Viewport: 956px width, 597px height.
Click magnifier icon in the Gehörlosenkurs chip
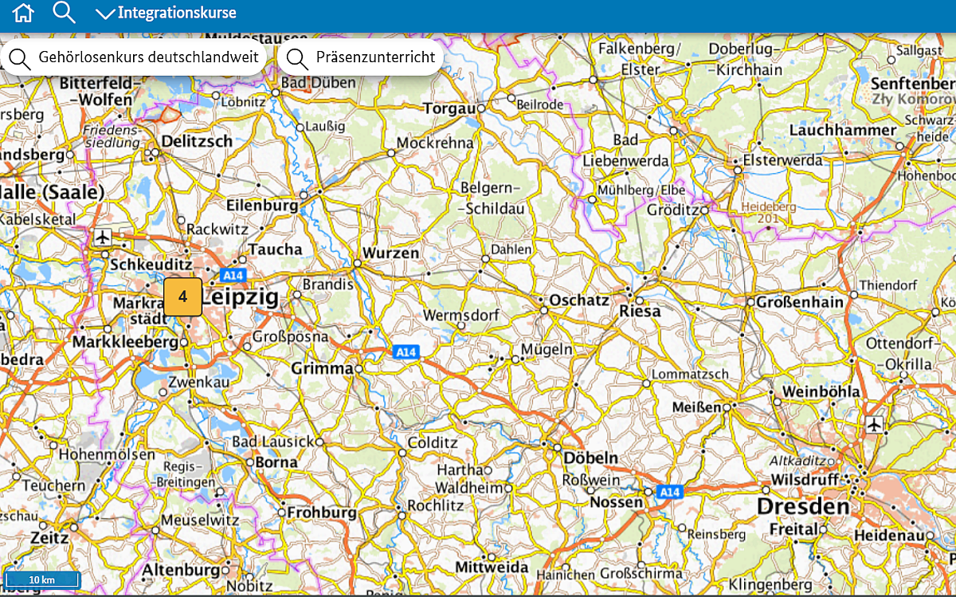(20, 58)
